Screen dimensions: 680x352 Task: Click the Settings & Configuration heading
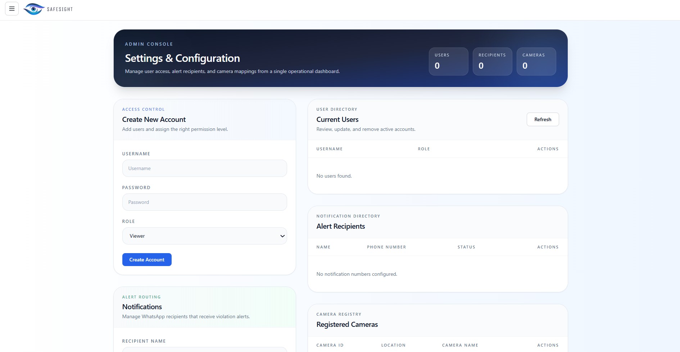pos(182,58)
